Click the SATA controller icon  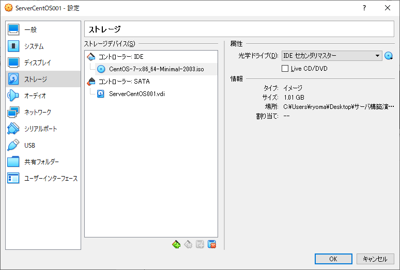[x=91, y=82]
